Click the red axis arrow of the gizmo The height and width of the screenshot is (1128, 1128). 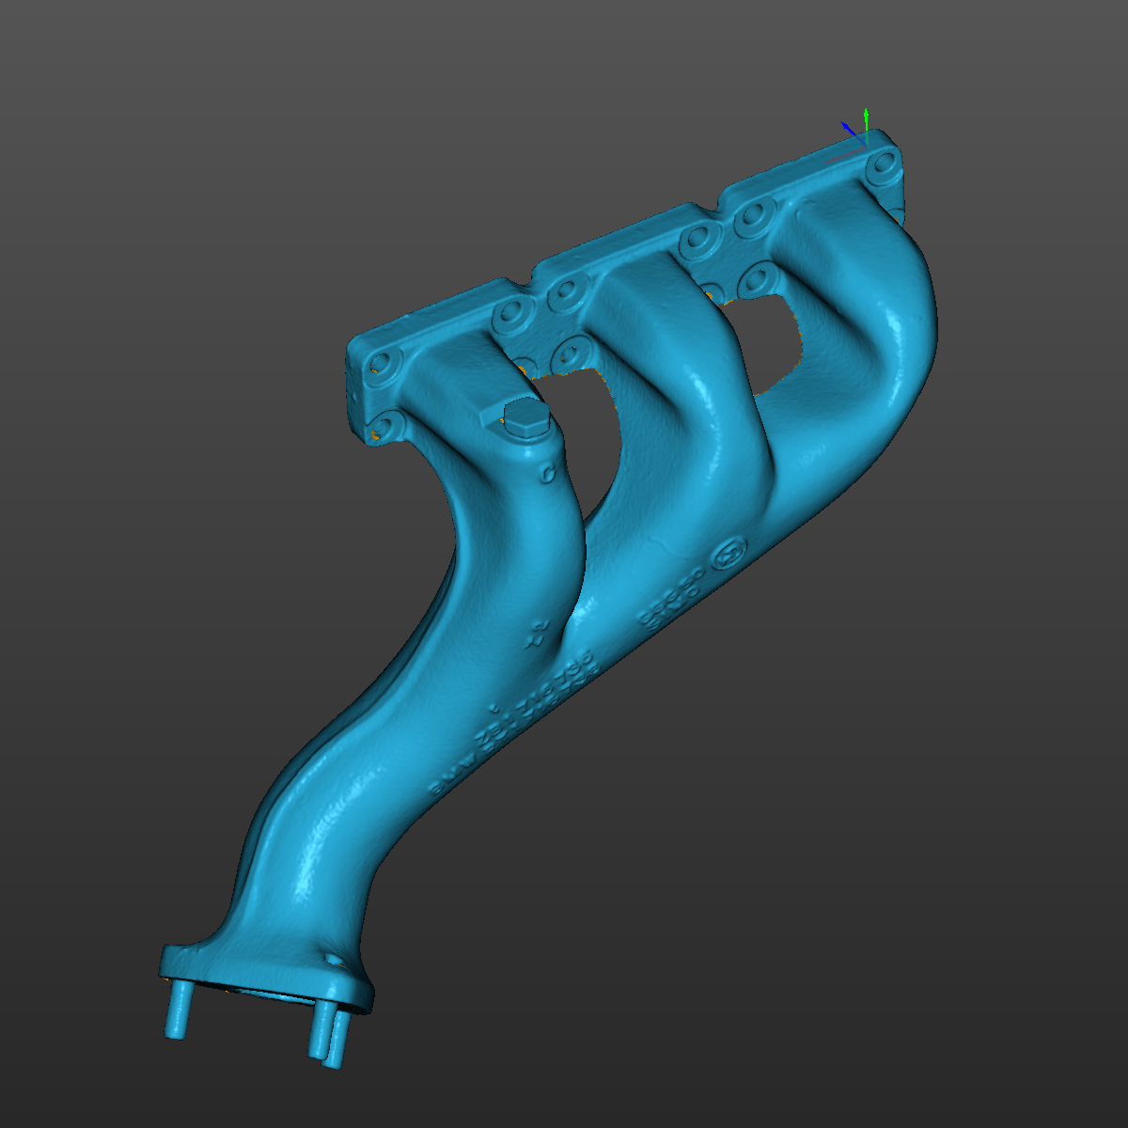coord(846,153)
